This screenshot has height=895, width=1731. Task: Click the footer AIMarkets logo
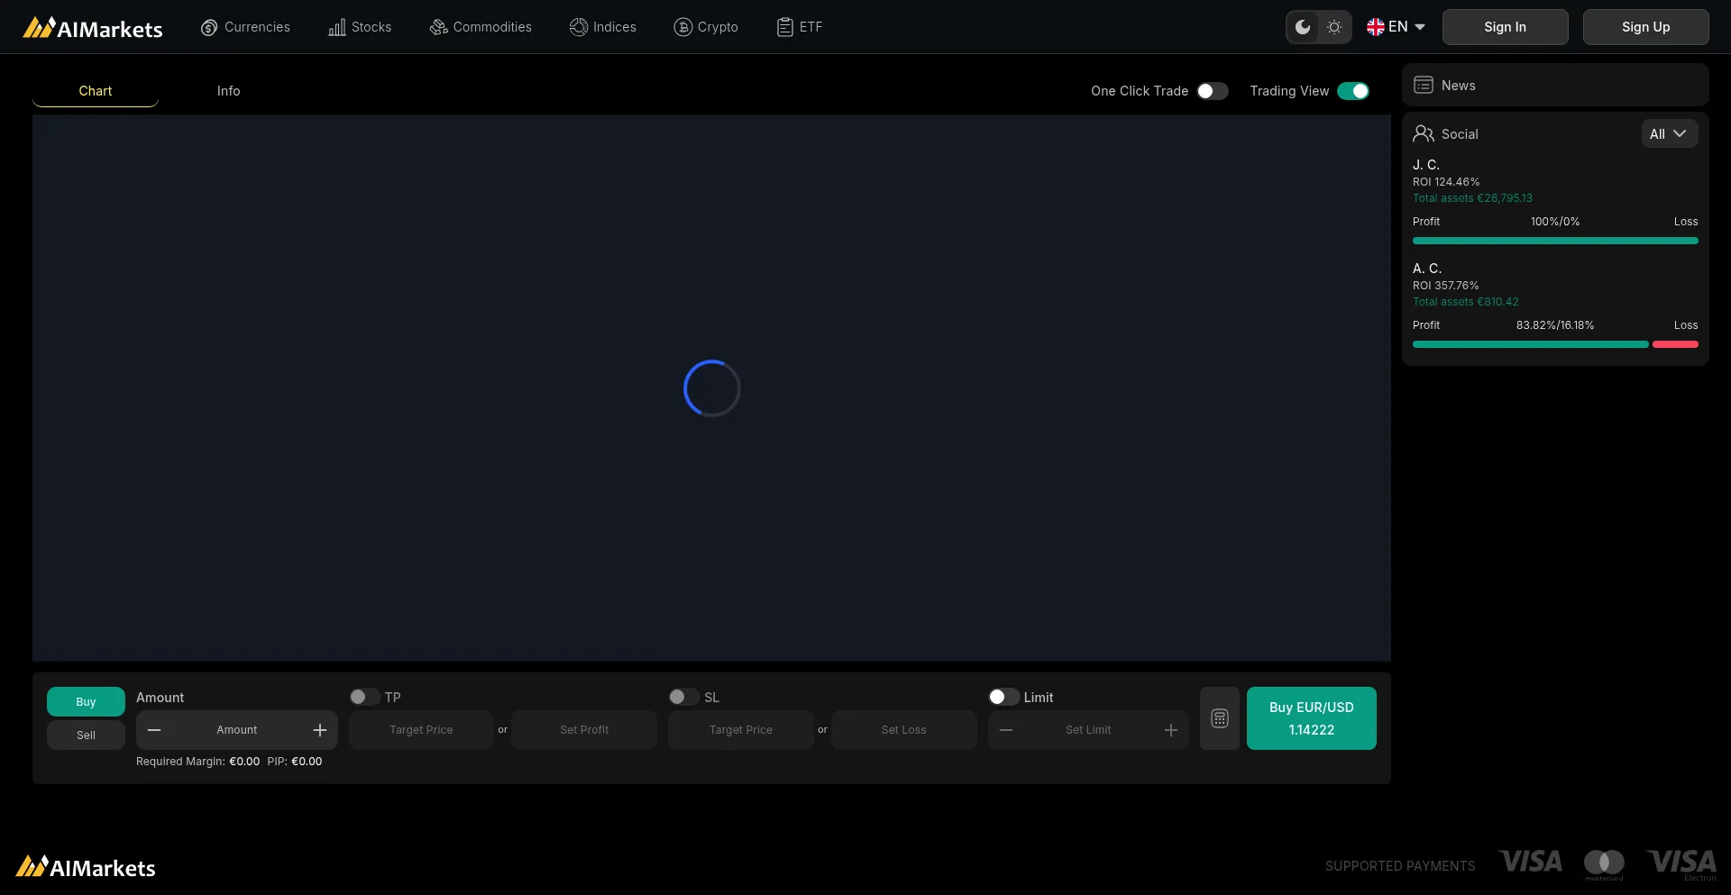(x=86, y=867)
